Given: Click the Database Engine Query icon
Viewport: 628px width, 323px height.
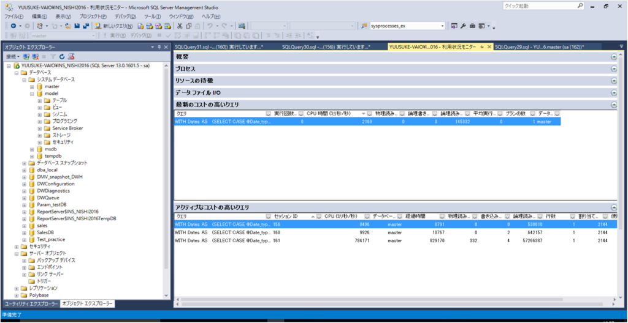Looking at the screenshot, I should (140, 26).
